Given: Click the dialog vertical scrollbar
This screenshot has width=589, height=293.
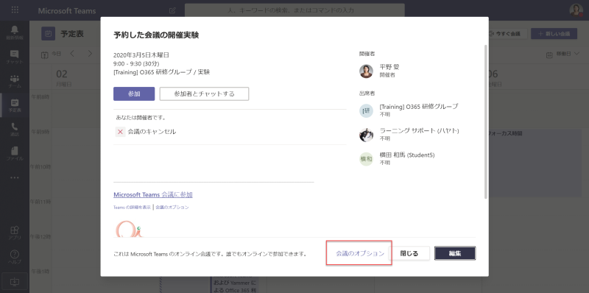Looking at the screenshot, I should pyautogui.click(x=486, y=121).
